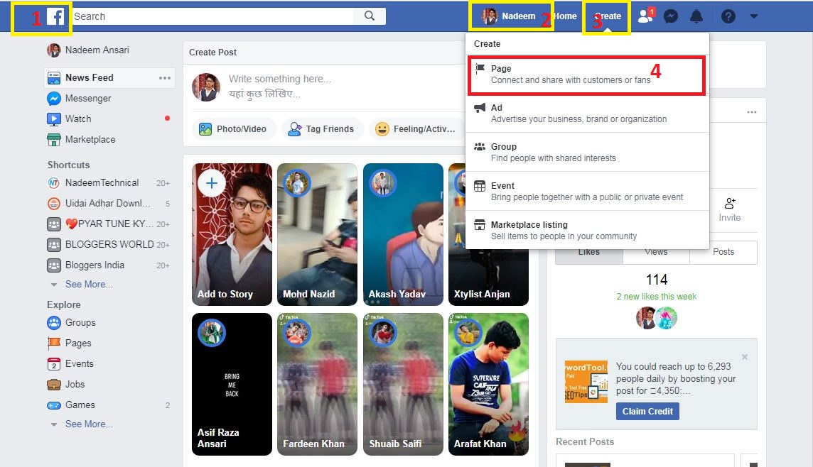
Task: Open Fardeen Khan story
Action: 318,384
